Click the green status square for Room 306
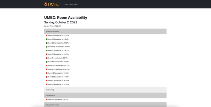The image size is (211, 107). click(x=47, y=51)
